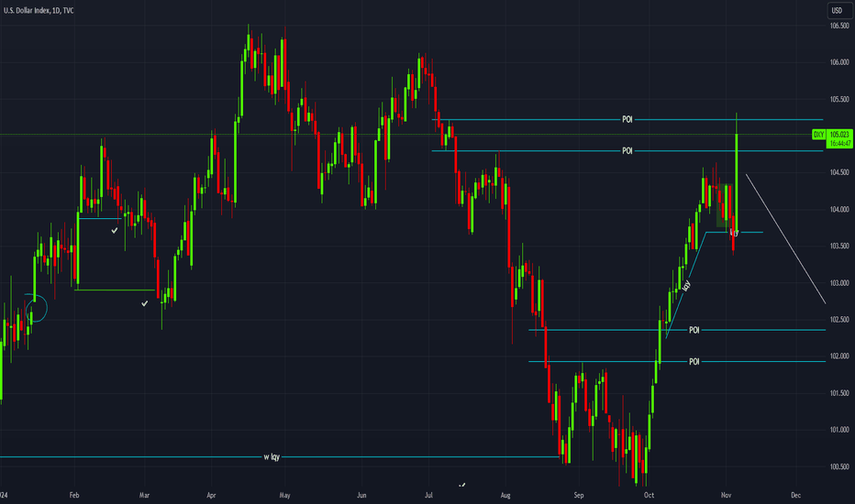855x504 pixels.
Task: Click the 102.000 price axis label
Action: click(x=839, y=356)
